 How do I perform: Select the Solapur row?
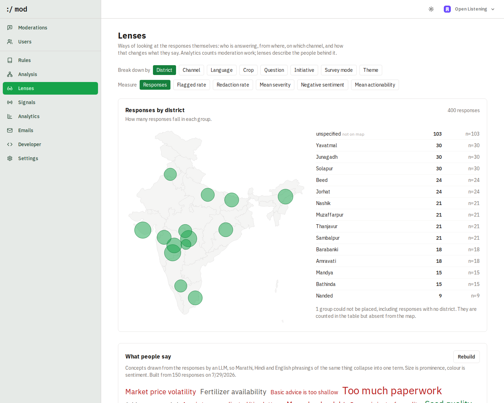(398, 169)
